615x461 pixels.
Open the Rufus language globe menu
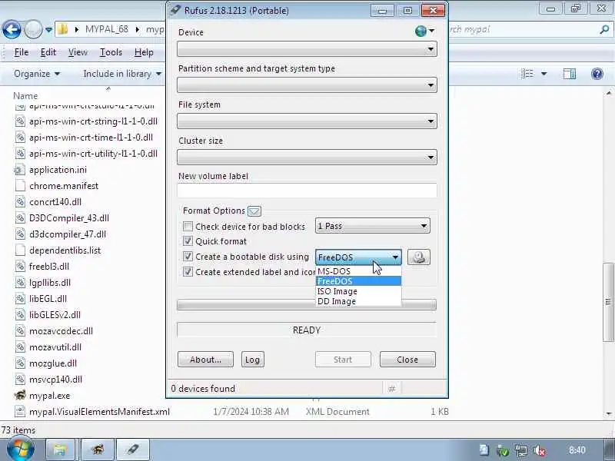424,31
